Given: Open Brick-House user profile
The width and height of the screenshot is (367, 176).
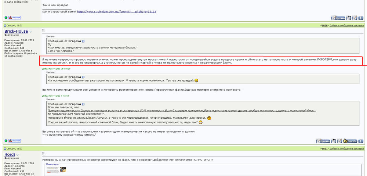Looking at the screenshot, I should click(x=16, y=31).
